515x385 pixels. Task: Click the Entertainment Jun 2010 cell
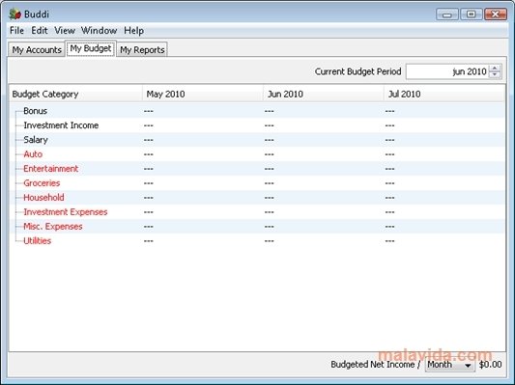[x=323, y=169]
